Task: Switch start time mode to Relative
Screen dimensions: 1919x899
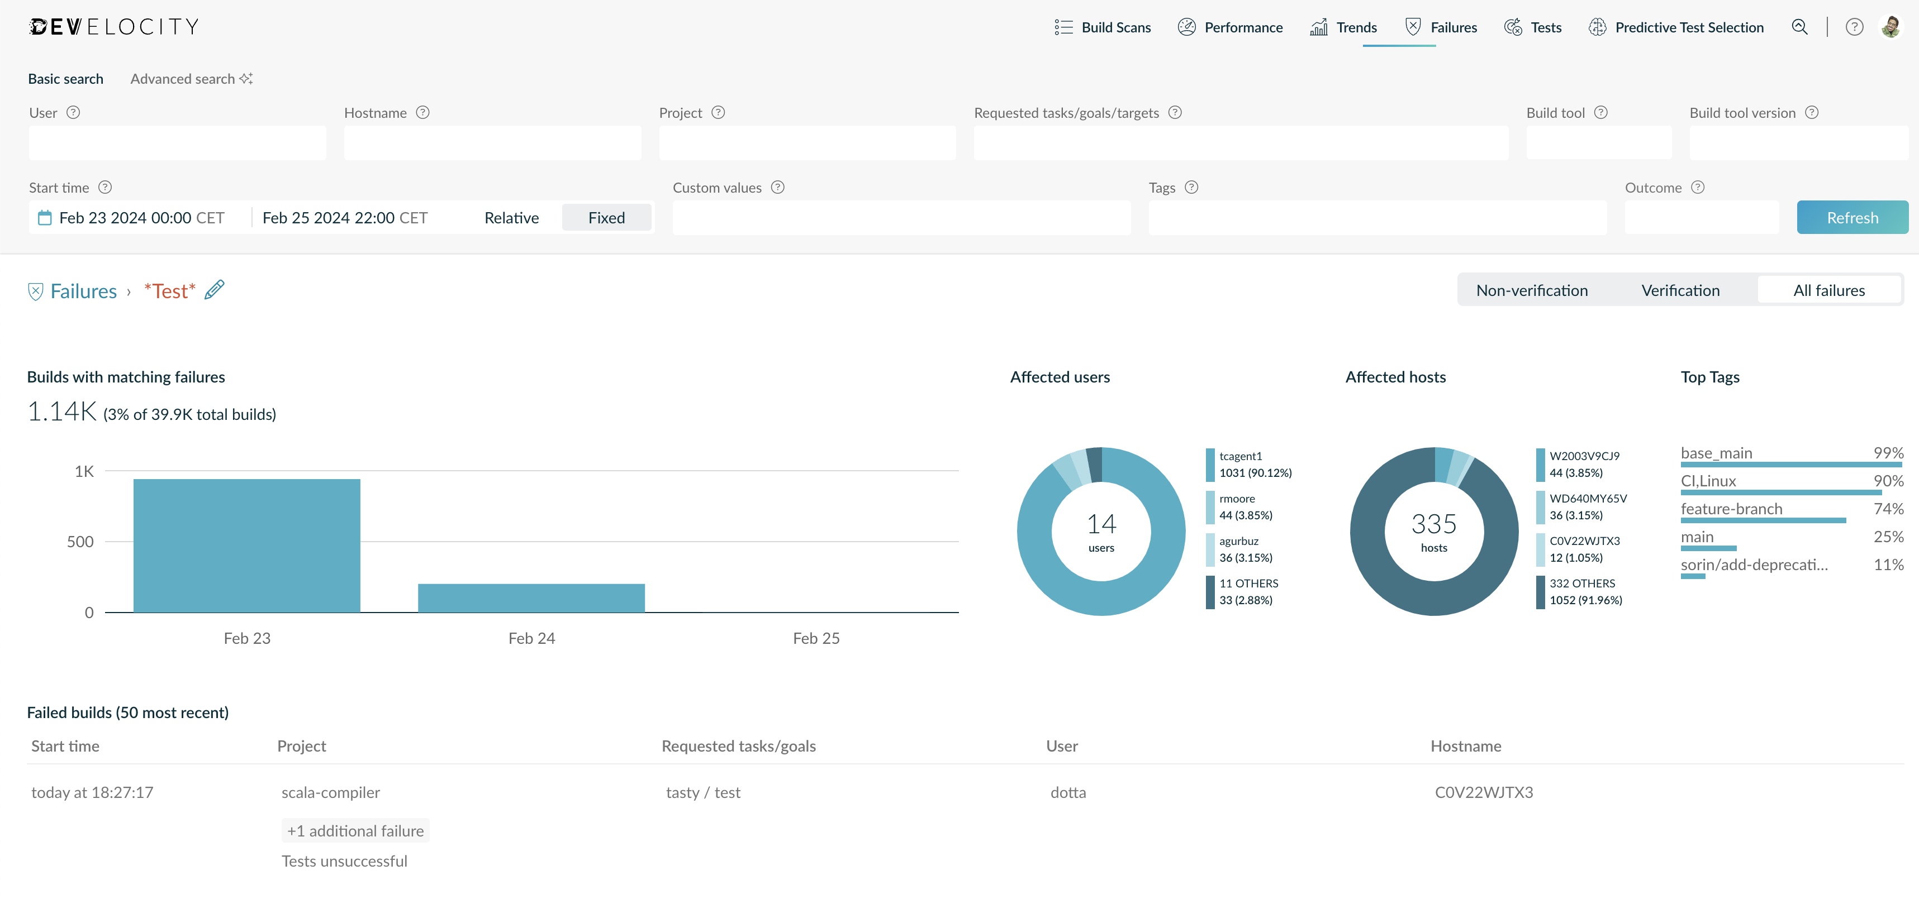Action: tap(511, 218)
